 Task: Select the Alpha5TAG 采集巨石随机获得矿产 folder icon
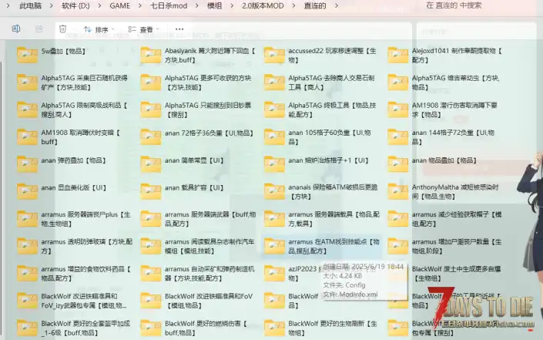[27, 82]
